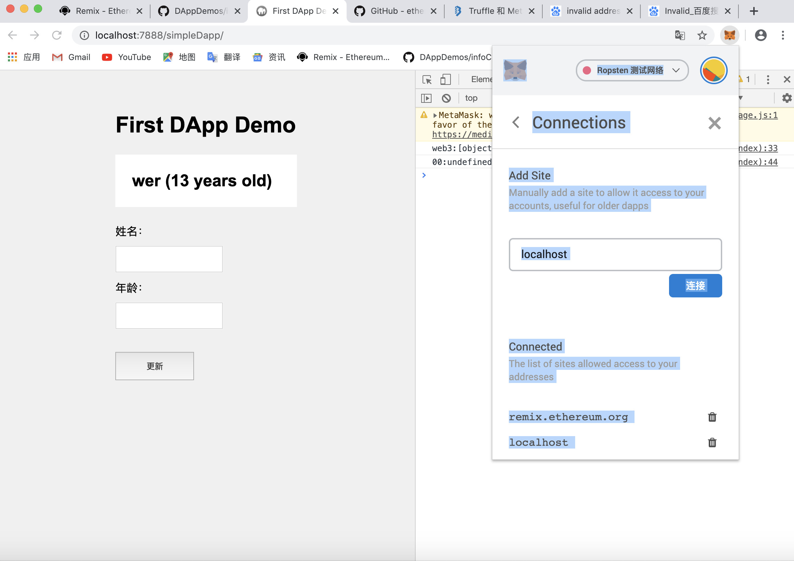Open a new browser tab
This screenshot has height=561, width=794.
point(754,11)
